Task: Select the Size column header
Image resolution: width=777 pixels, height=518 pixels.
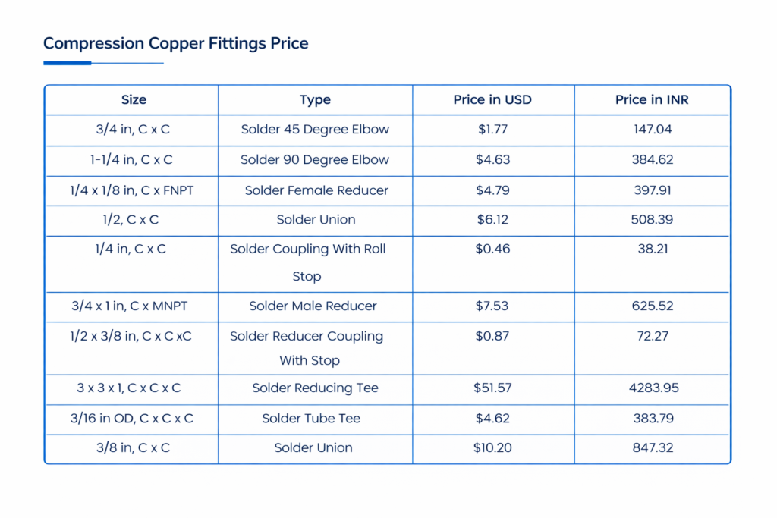Action: click(x=134, y=100)
